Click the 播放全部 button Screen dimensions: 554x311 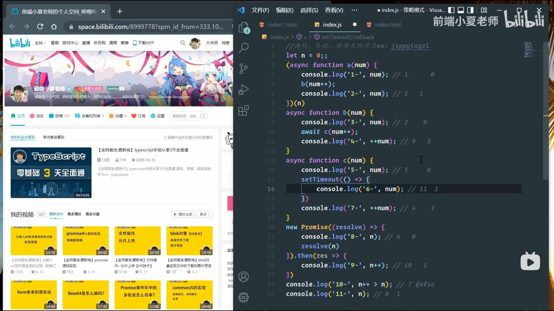tap(183, 214)
